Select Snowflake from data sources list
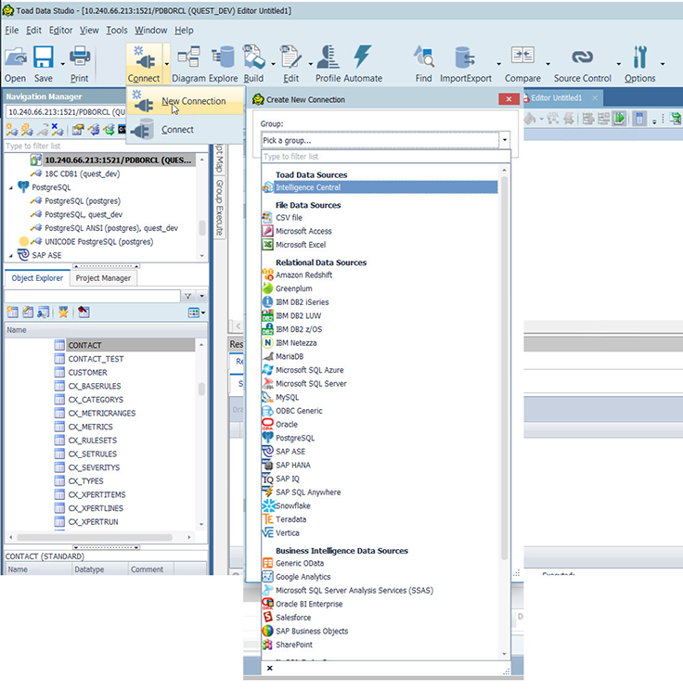The width and height of the screenshot is (683, 690). 292,505
